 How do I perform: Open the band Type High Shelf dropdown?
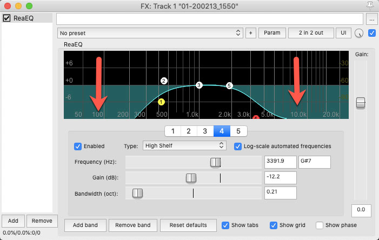[x=184, y=146]
